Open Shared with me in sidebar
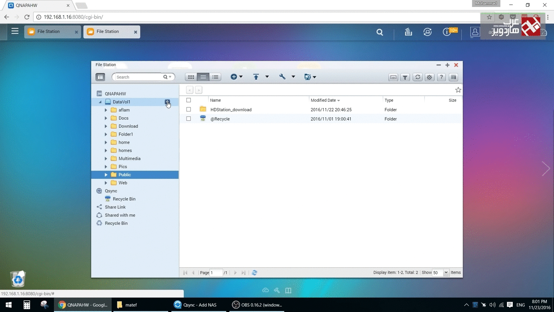Screen dimensions: 554x312 click(120, 215)
